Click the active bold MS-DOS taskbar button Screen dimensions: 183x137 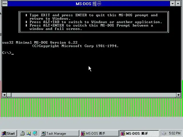coord(139,133)
